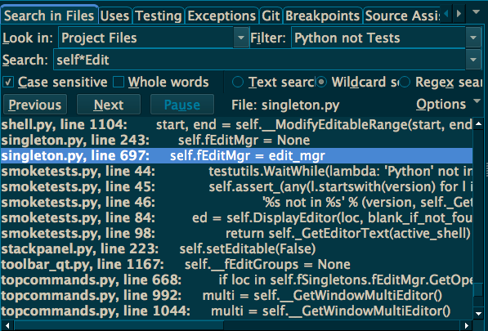This screenshot has width=488, height=331.
Task: Open the Source Assistant tab
Action: [x=402, y=16]
